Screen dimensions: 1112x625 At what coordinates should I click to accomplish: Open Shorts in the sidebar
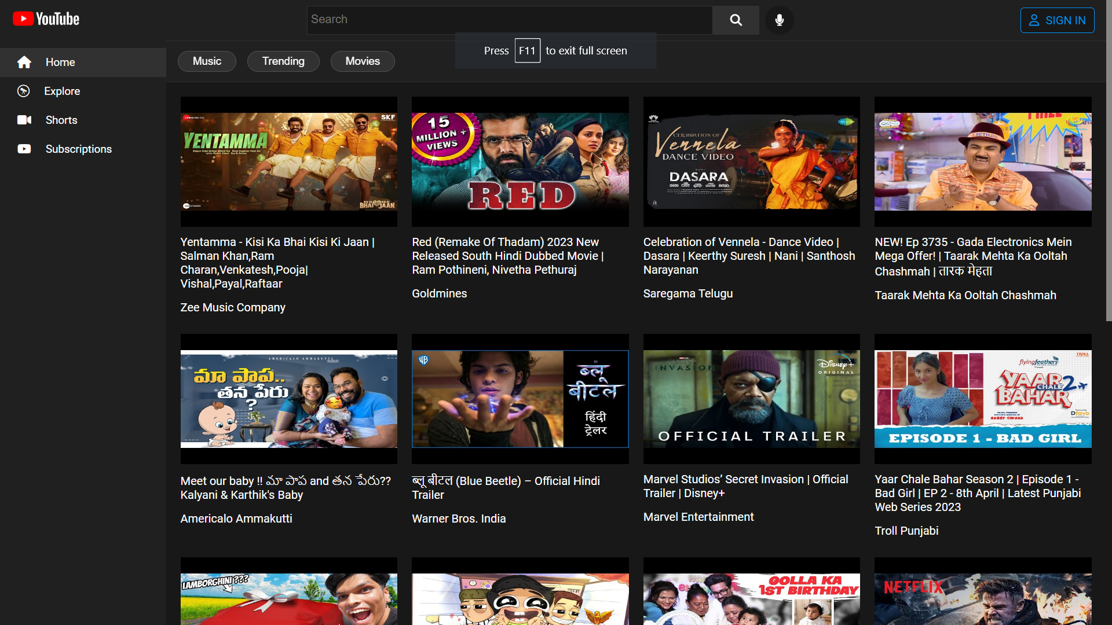83,120
